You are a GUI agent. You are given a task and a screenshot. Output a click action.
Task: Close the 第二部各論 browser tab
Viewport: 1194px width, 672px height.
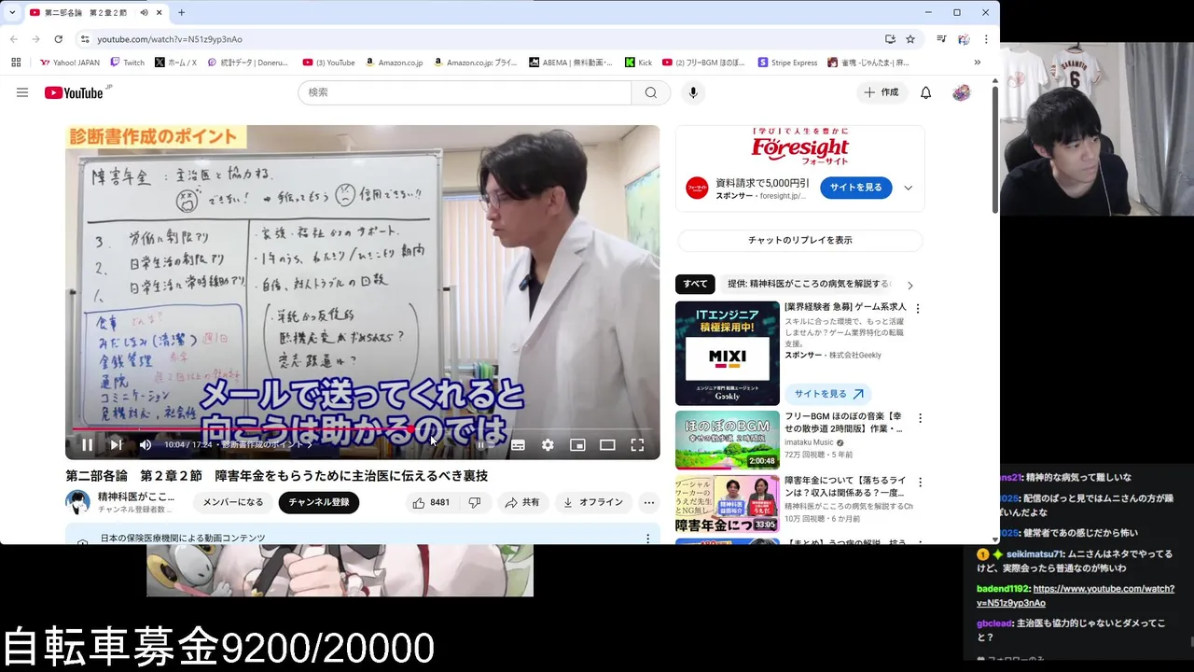click(159, 13)
